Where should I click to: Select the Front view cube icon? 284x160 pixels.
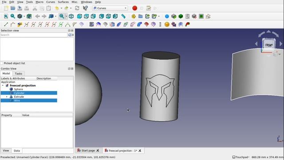pos(79,16)
